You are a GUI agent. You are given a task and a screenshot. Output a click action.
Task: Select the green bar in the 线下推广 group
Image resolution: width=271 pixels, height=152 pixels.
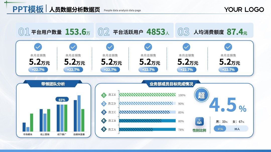pyautogui.click(x=66, y=118)
